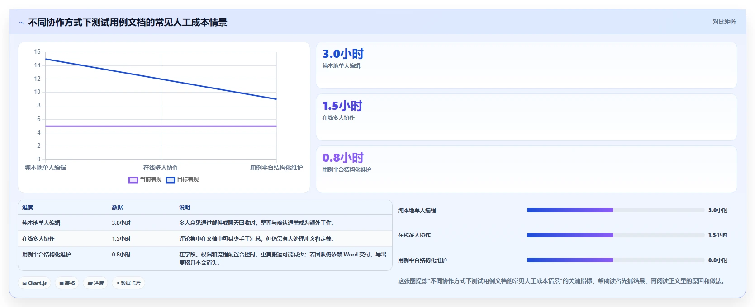755x307 pixels.
Task: Click the purple 当前表现 line in the chart
Action: tap(161, 126)
